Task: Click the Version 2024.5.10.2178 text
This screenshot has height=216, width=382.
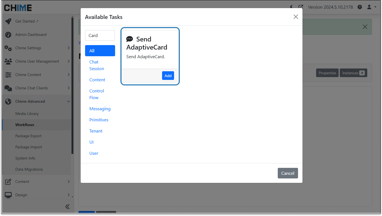Action: click(x=330, y=7)
